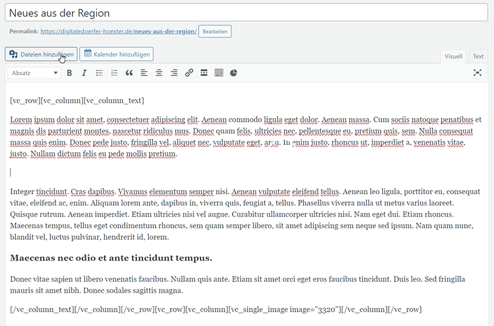The image size is (494, 326).
Task: Enable distraction-free fullscreen mode
Action: [x=477, y=73]
